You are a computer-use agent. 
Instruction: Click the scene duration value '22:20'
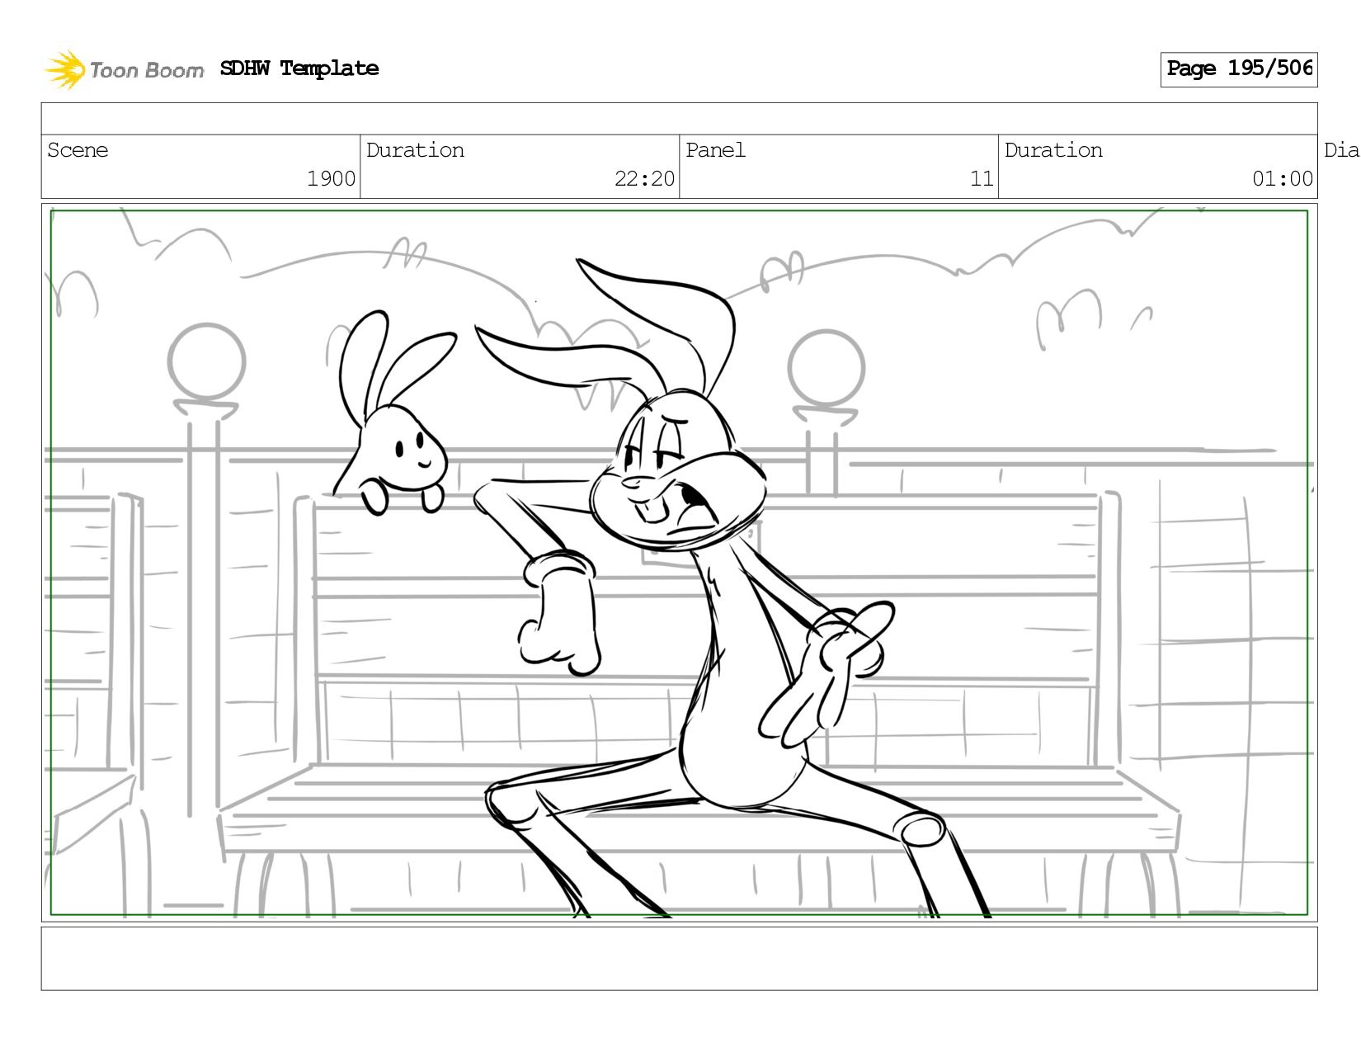[644, 179]
